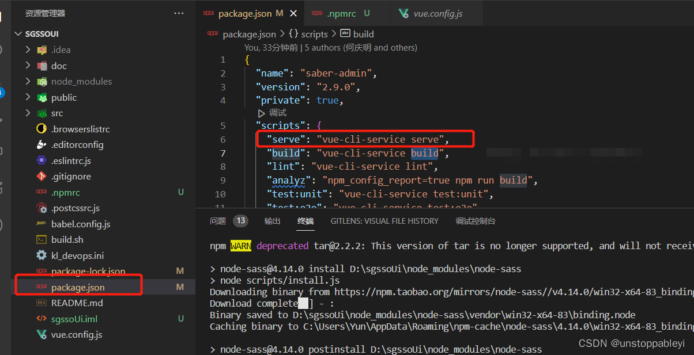Select the Vue icon beside vue.config.js

pyautogui.click(x=42, y=334)
